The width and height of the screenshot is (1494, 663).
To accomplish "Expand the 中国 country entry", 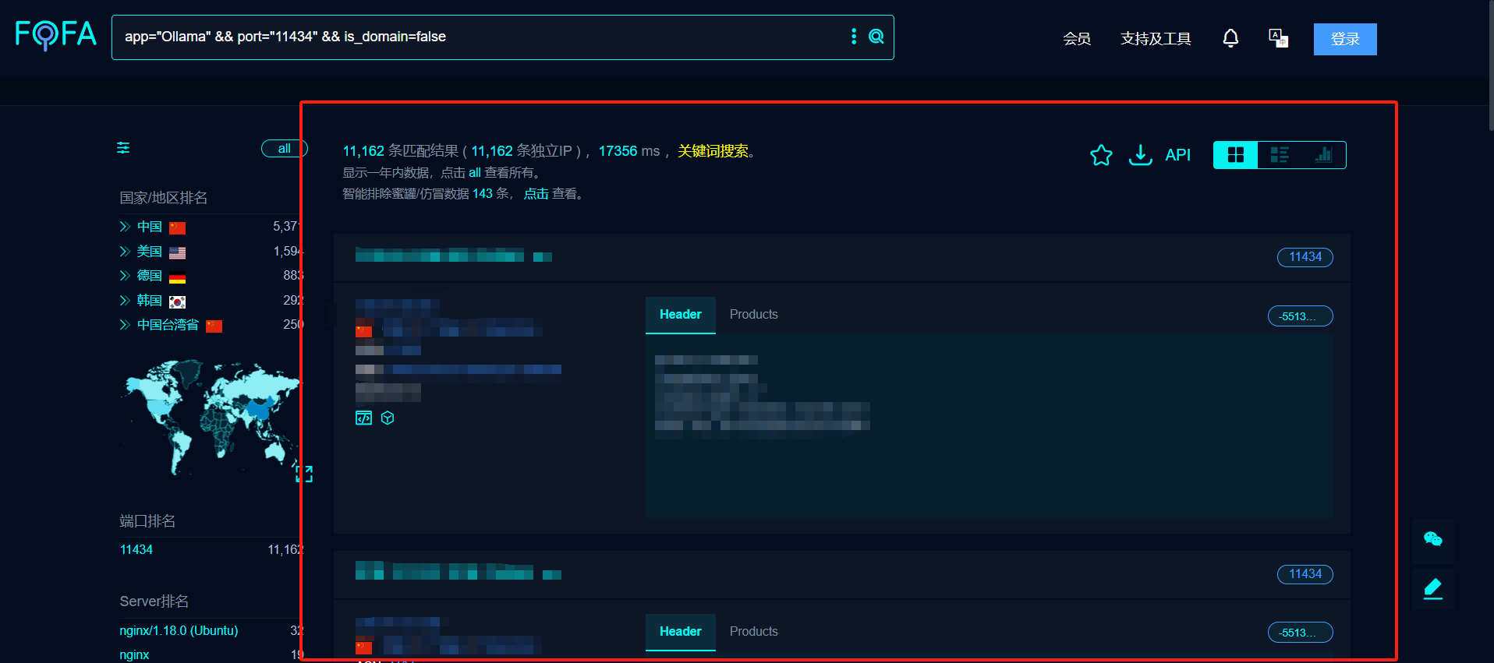I will tap(125, 227).
